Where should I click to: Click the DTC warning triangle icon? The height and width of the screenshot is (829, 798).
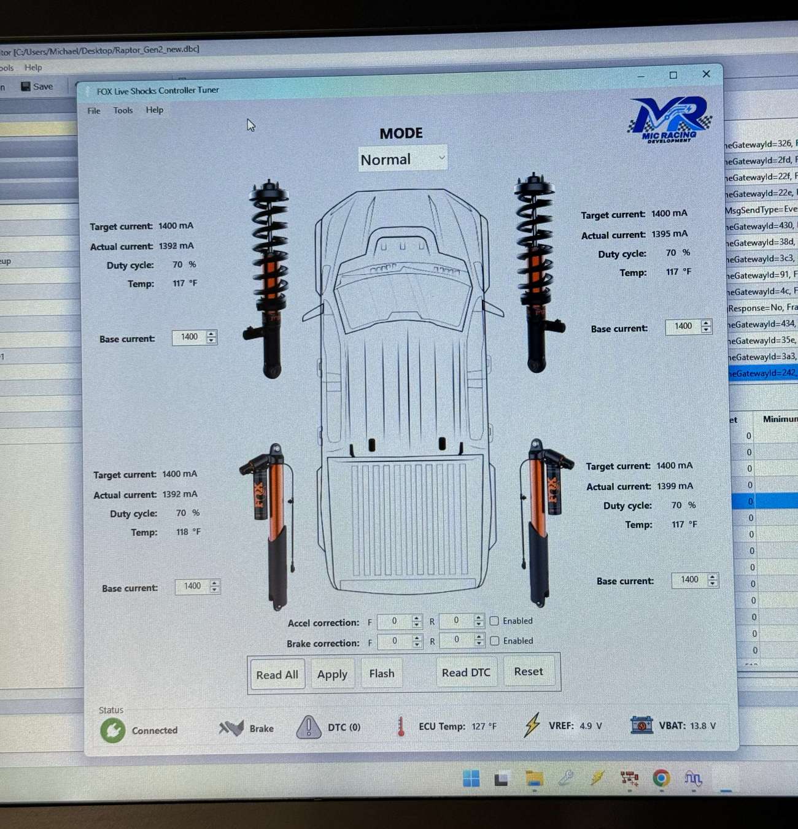tap(309, 727)
